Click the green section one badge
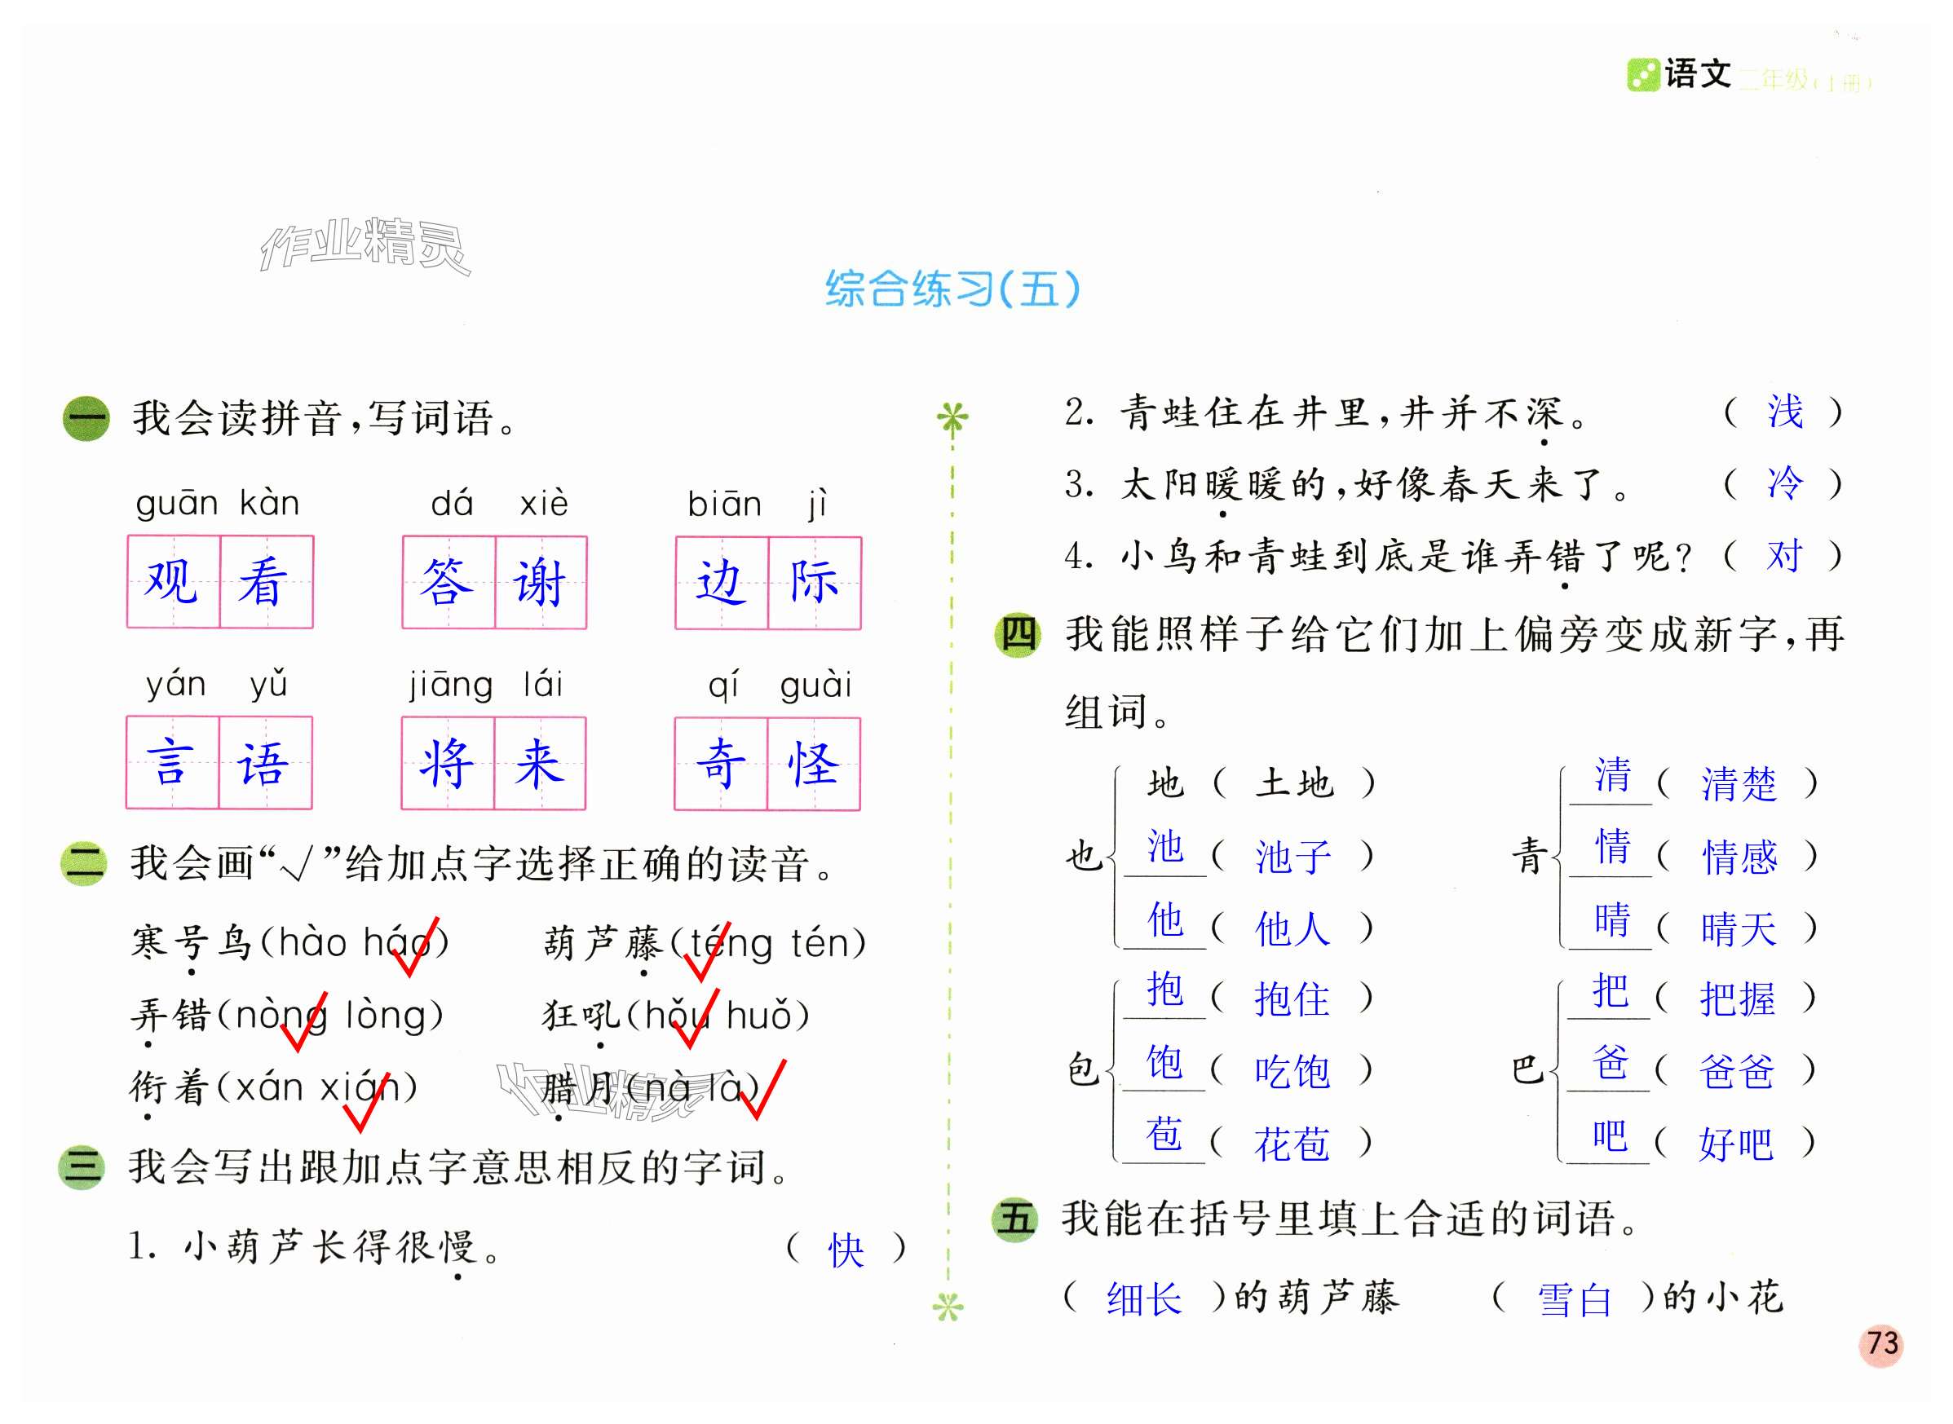The width and height of the screenshot is (1953, 1424). click(x=86, y=419)
